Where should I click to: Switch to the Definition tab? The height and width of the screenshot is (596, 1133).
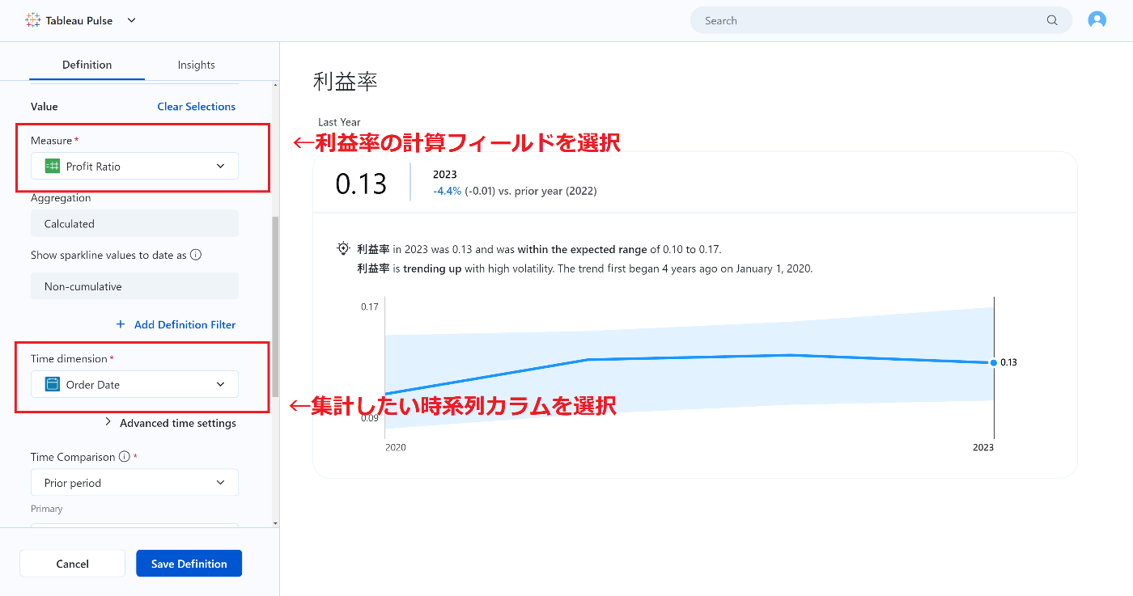[x=87, y=65]
